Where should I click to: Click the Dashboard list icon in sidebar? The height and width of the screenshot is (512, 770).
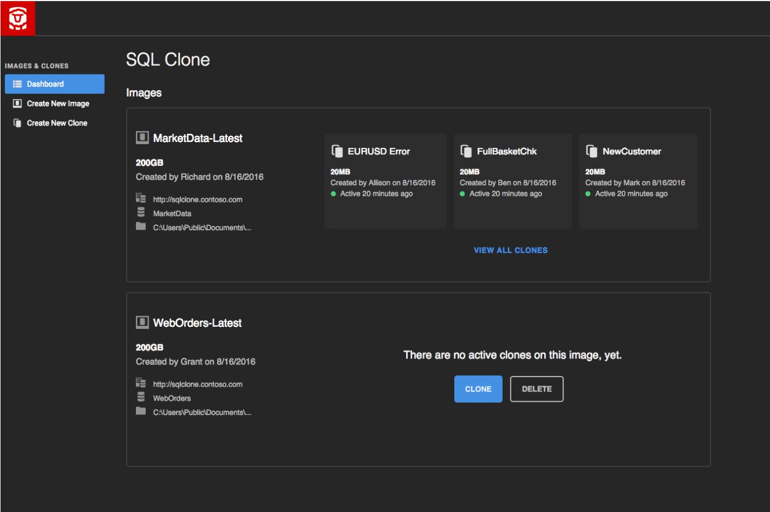[17, 84]
